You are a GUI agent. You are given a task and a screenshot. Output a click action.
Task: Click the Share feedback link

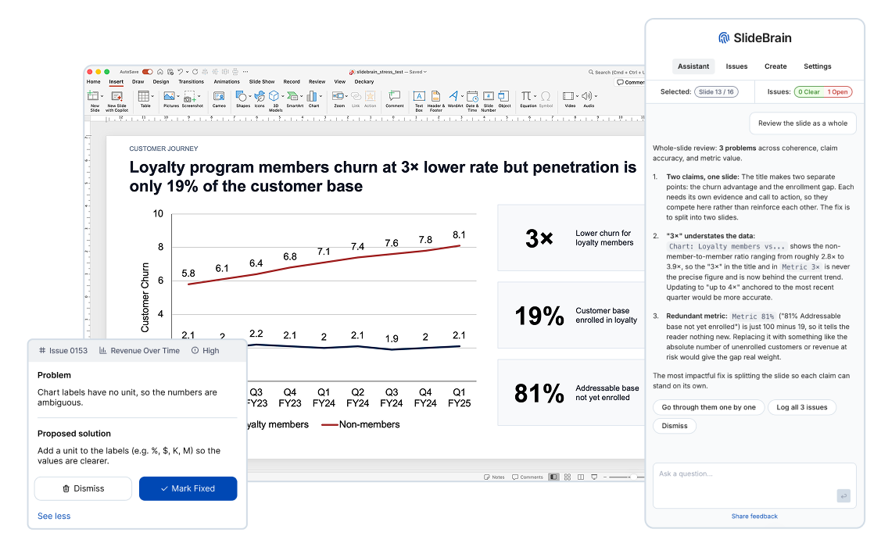pyautogui.click(x=754, y=516)
